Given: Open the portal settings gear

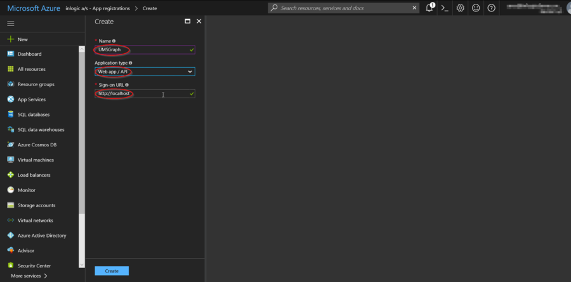Looking at the screenshot, I should (460, 8).
